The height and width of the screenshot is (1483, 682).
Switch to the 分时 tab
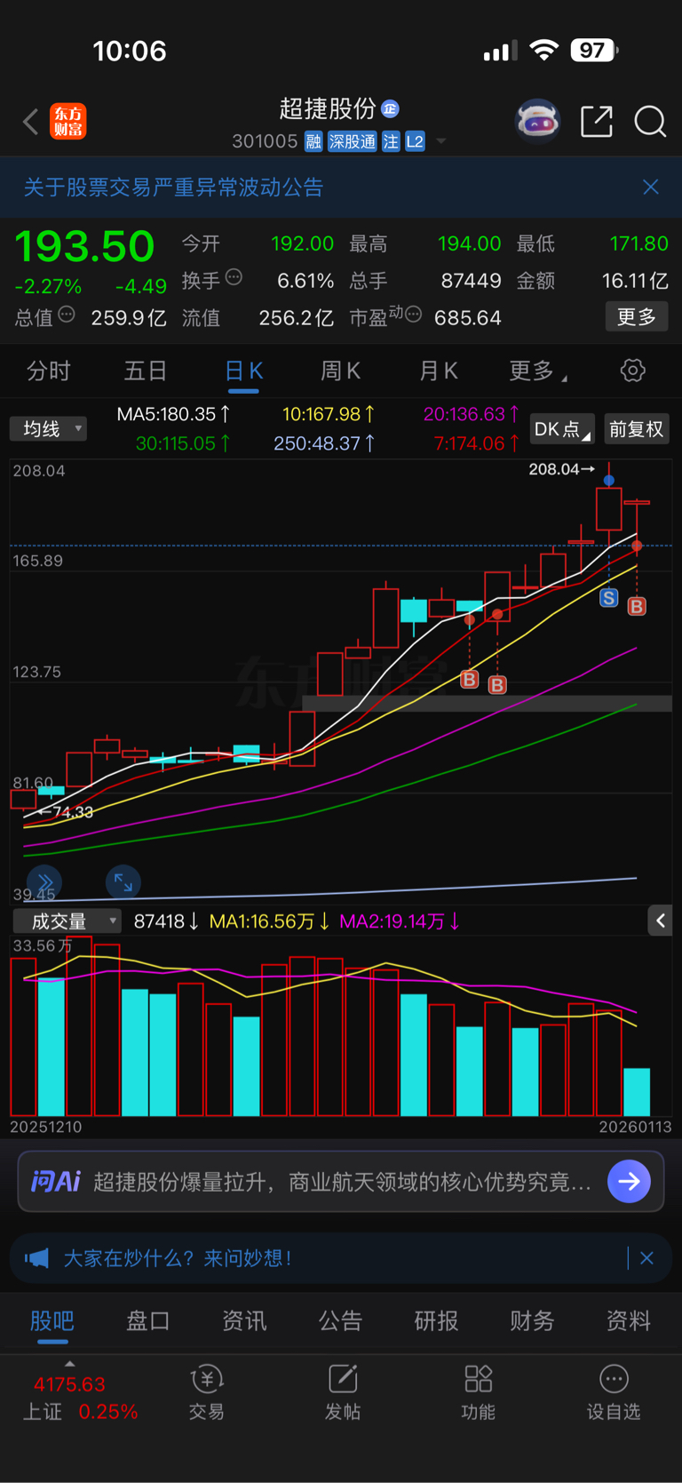[48, 371]
